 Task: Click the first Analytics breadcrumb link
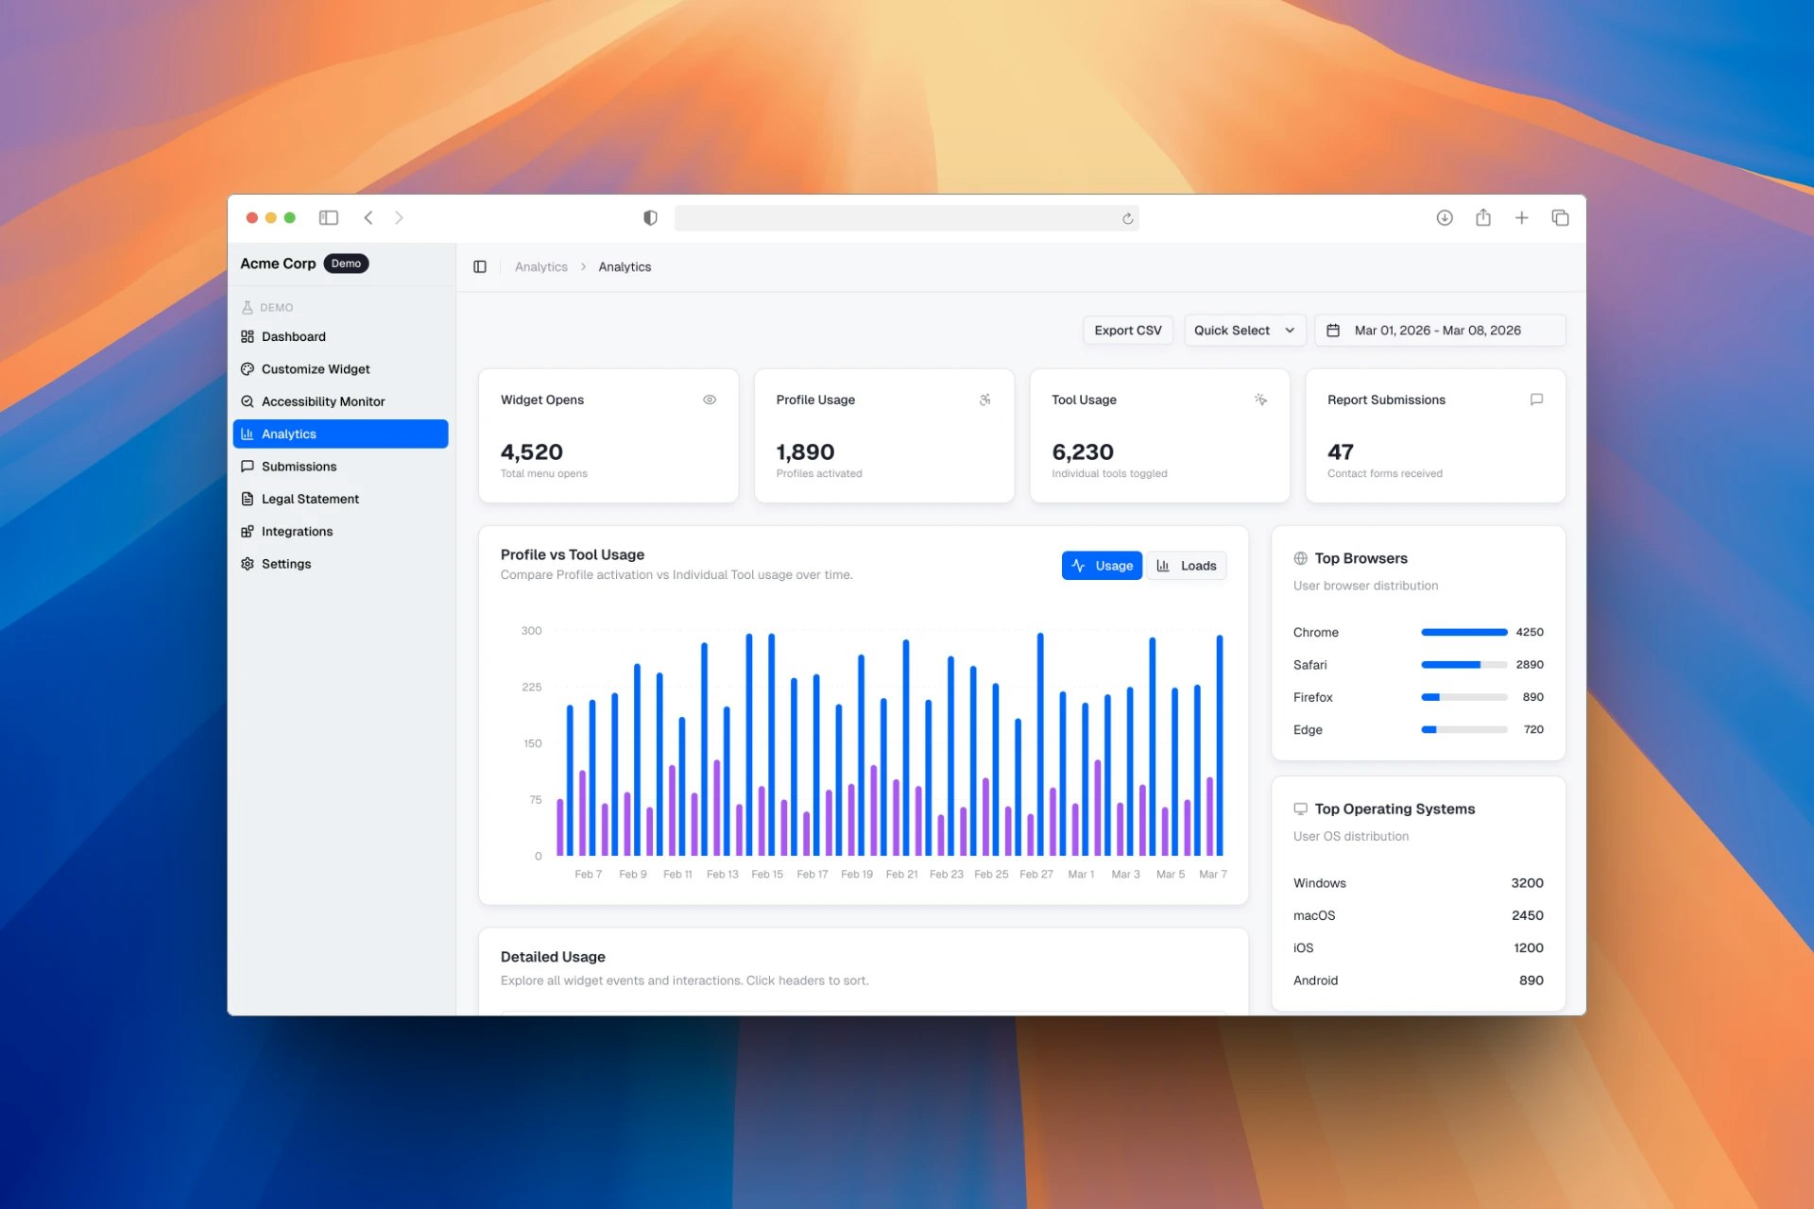540,267
